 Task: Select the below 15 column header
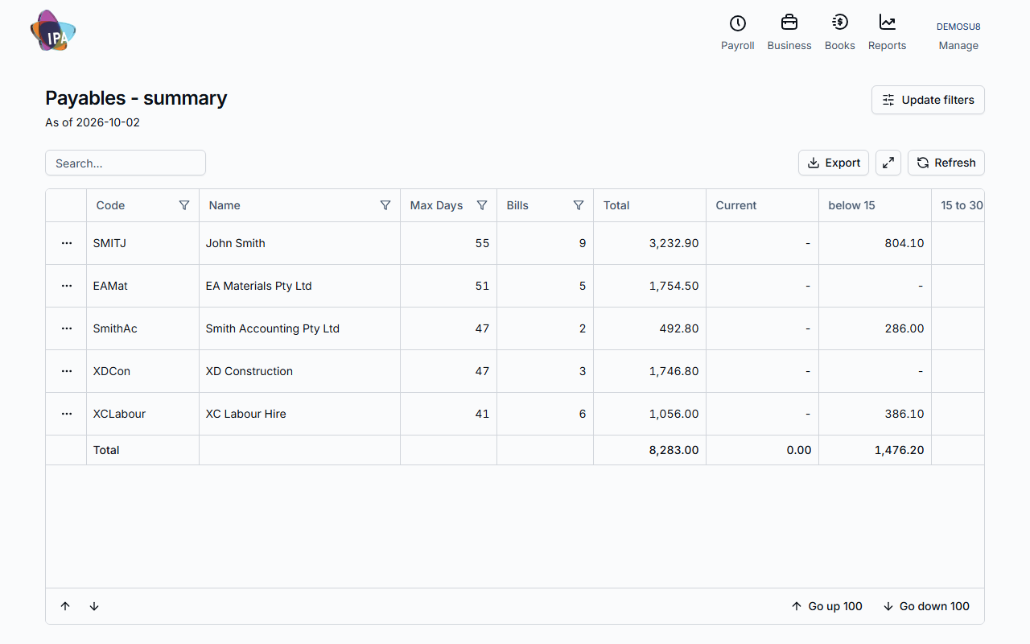875,205
